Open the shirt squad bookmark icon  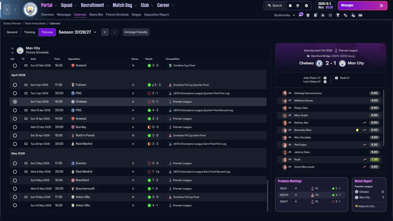coord(308,15)
